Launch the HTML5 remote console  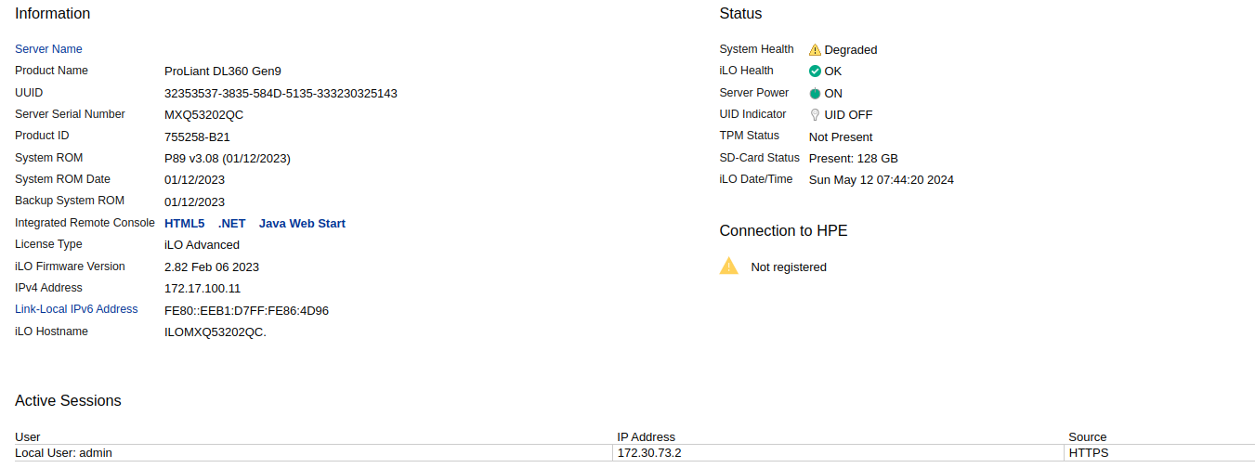tap(184, 224)
